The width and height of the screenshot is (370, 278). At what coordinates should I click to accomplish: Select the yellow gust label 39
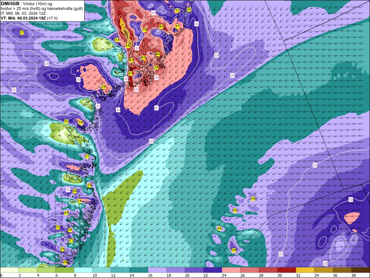click(x=145, y=30)
